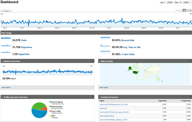Click the Pages/Visit sparkline thumbnail
This screenshot has height=122, width=192.
[x=6, y=52]
